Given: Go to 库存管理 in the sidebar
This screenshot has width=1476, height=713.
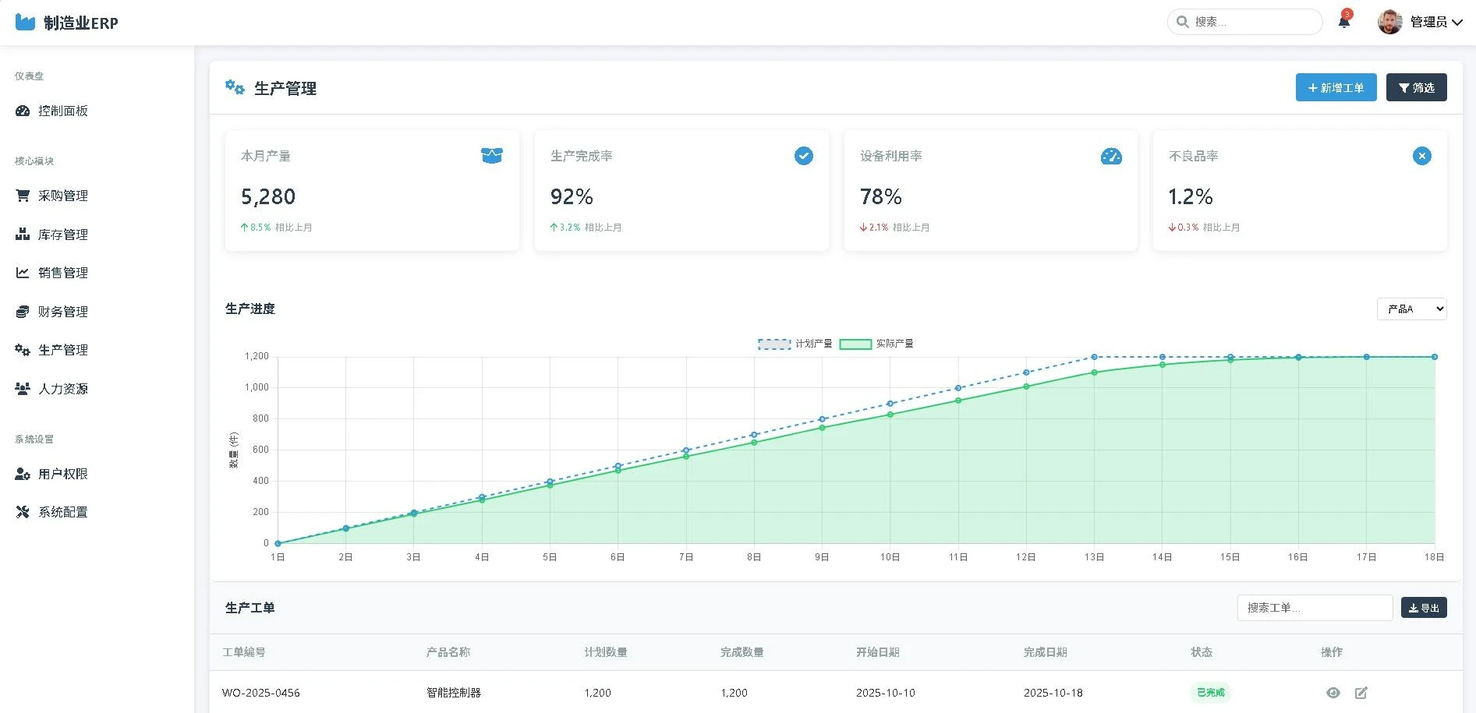Looking at the screenshot, I should [62, 235].
